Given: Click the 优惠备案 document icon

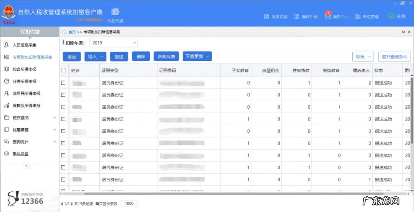Looking at the screenshot, I should pos(7,130).
